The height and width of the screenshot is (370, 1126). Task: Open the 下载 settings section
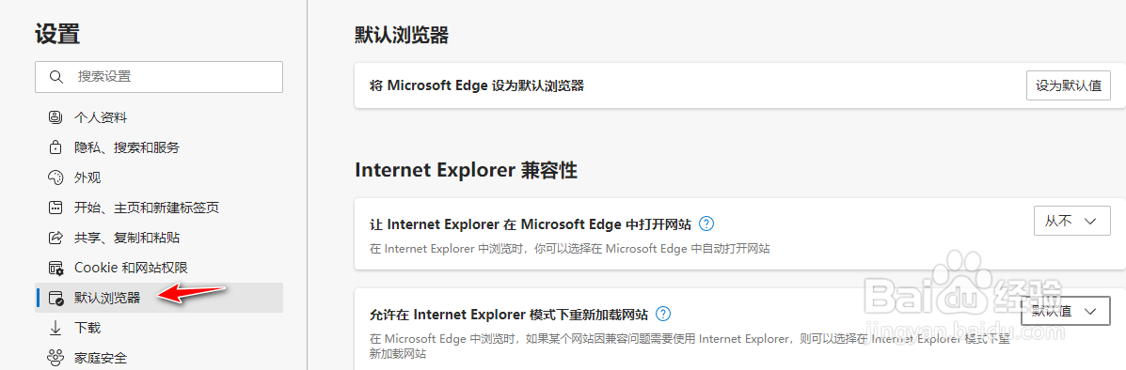point(159,329)
